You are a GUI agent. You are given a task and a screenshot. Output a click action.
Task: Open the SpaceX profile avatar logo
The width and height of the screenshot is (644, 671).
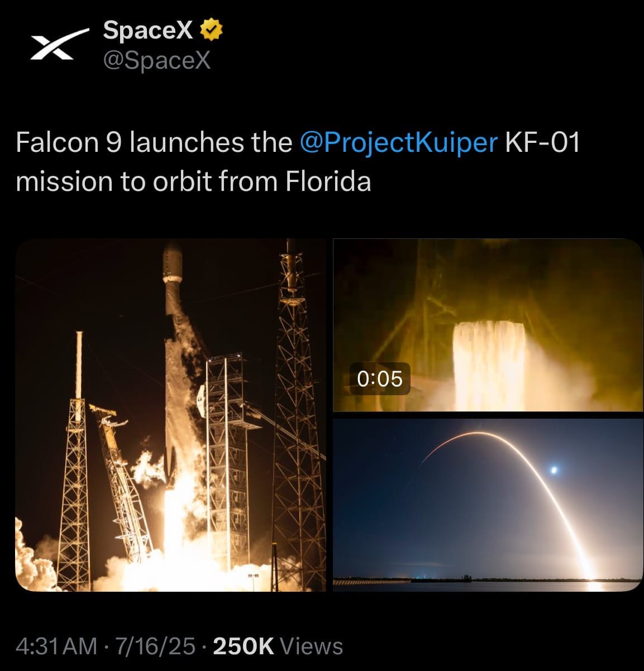click(x=59, y=45)
